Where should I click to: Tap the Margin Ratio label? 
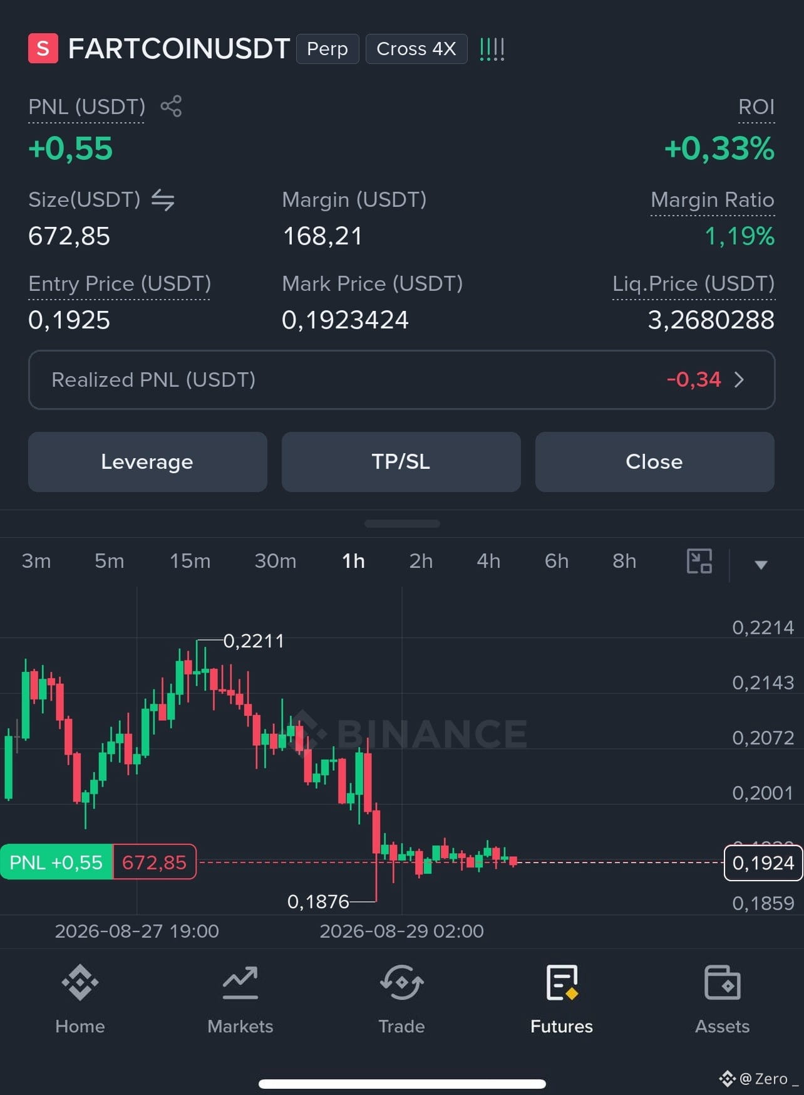[x=713, y=200]
